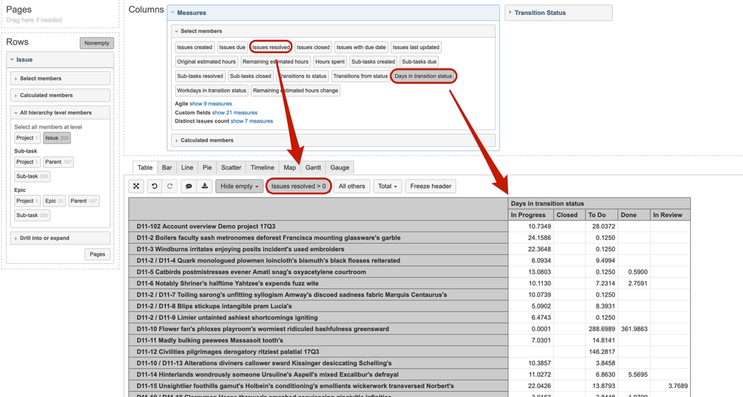
Task: Select the Remaining estimated hours change measure
Action: [296, 91]
